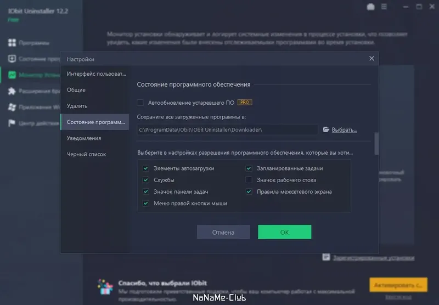Click the download path input field
This screenshot has height=305, width=439.
pyautogui.click(x=227, y=129)
